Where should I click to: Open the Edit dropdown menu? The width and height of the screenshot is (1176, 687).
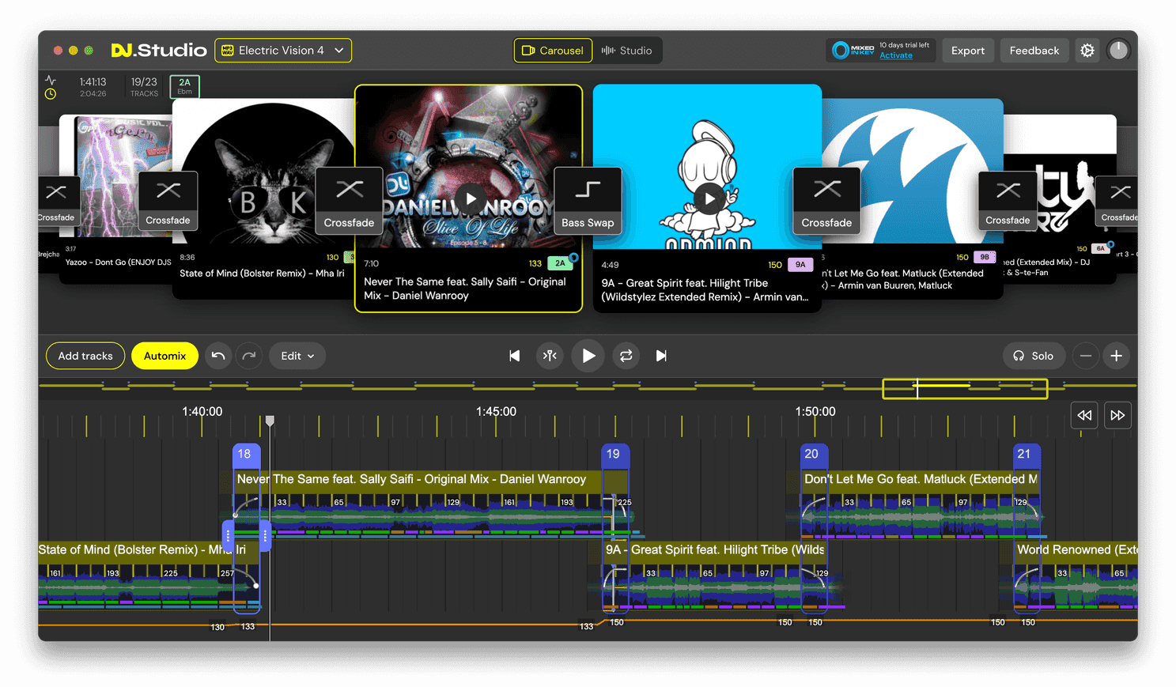click(297, 356)
